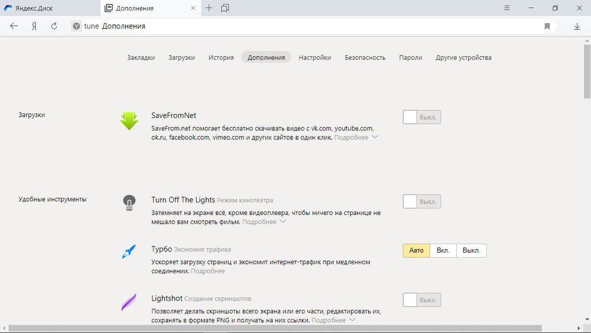Viewport: 591px width, 333px height.
Task: Open the Настройки tab
Action: tap(315, 58)
